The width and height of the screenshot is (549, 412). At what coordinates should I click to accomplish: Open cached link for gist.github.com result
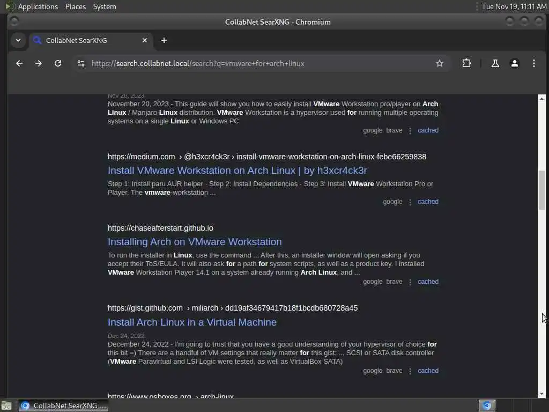[x=428, y=371]
